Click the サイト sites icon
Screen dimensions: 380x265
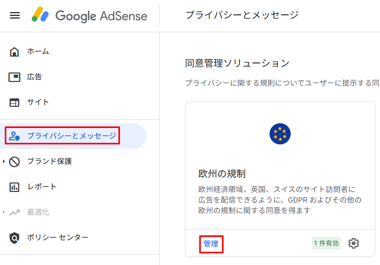pyautogui.click(x=14, y=102)
